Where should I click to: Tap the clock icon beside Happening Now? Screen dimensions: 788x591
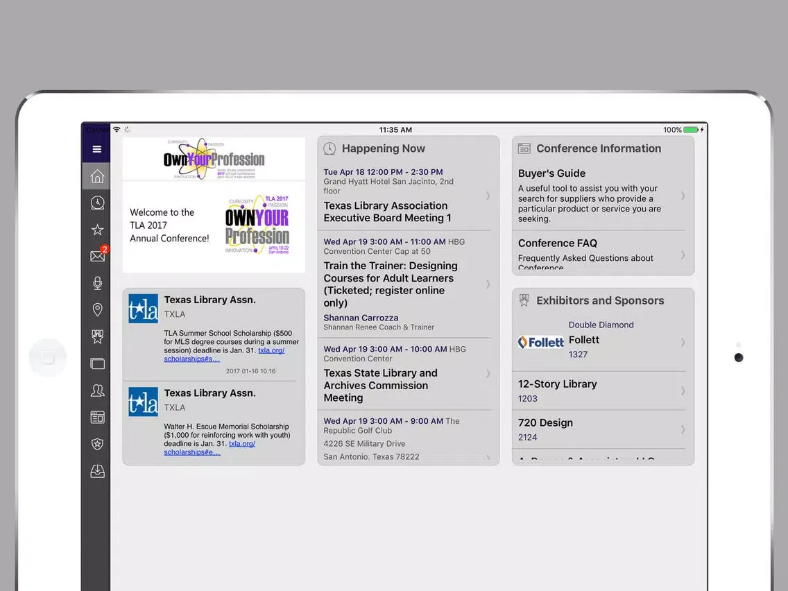pyautogui.click(x=329, y=148)
